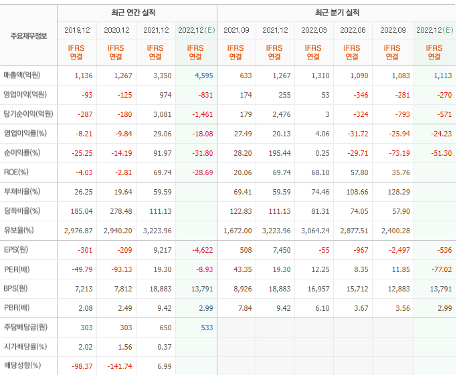
Task: Click the '2022.06' quarterly column header
Action: click(x=353, y=30)
